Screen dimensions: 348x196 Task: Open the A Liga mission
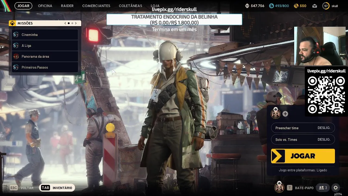click(x=45, y=45)
